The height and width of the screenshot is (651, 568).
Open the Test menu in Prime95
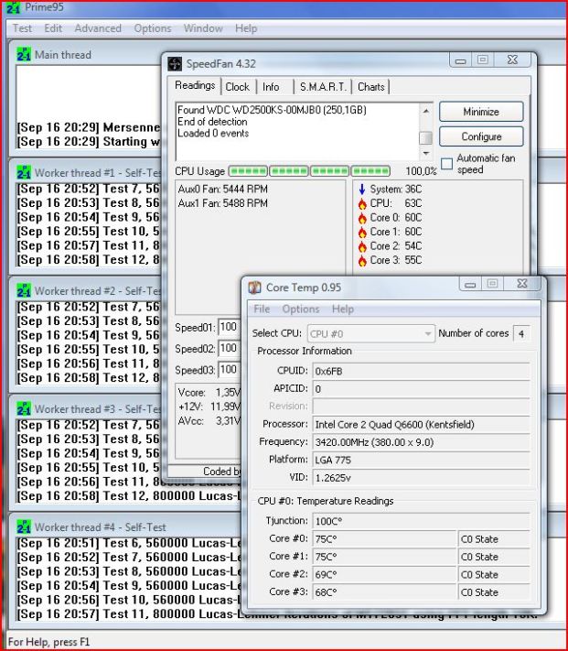pyautogui.click(x=22, y=28)
